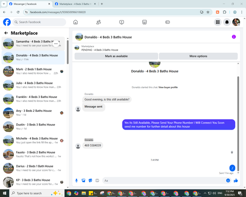Viewport: 246px width, 197px height.
Task: Select the Donaldo - 4 Beds 3 Baths House chat
Action: (33, 58)
